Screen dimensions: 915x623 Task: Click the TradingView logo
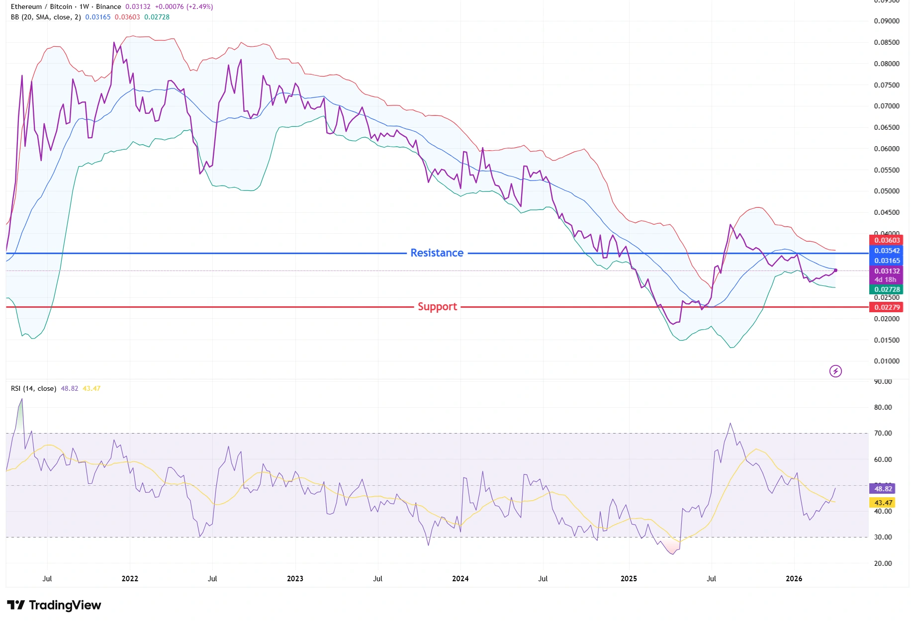pyautogui.click(x=54, y=605)
